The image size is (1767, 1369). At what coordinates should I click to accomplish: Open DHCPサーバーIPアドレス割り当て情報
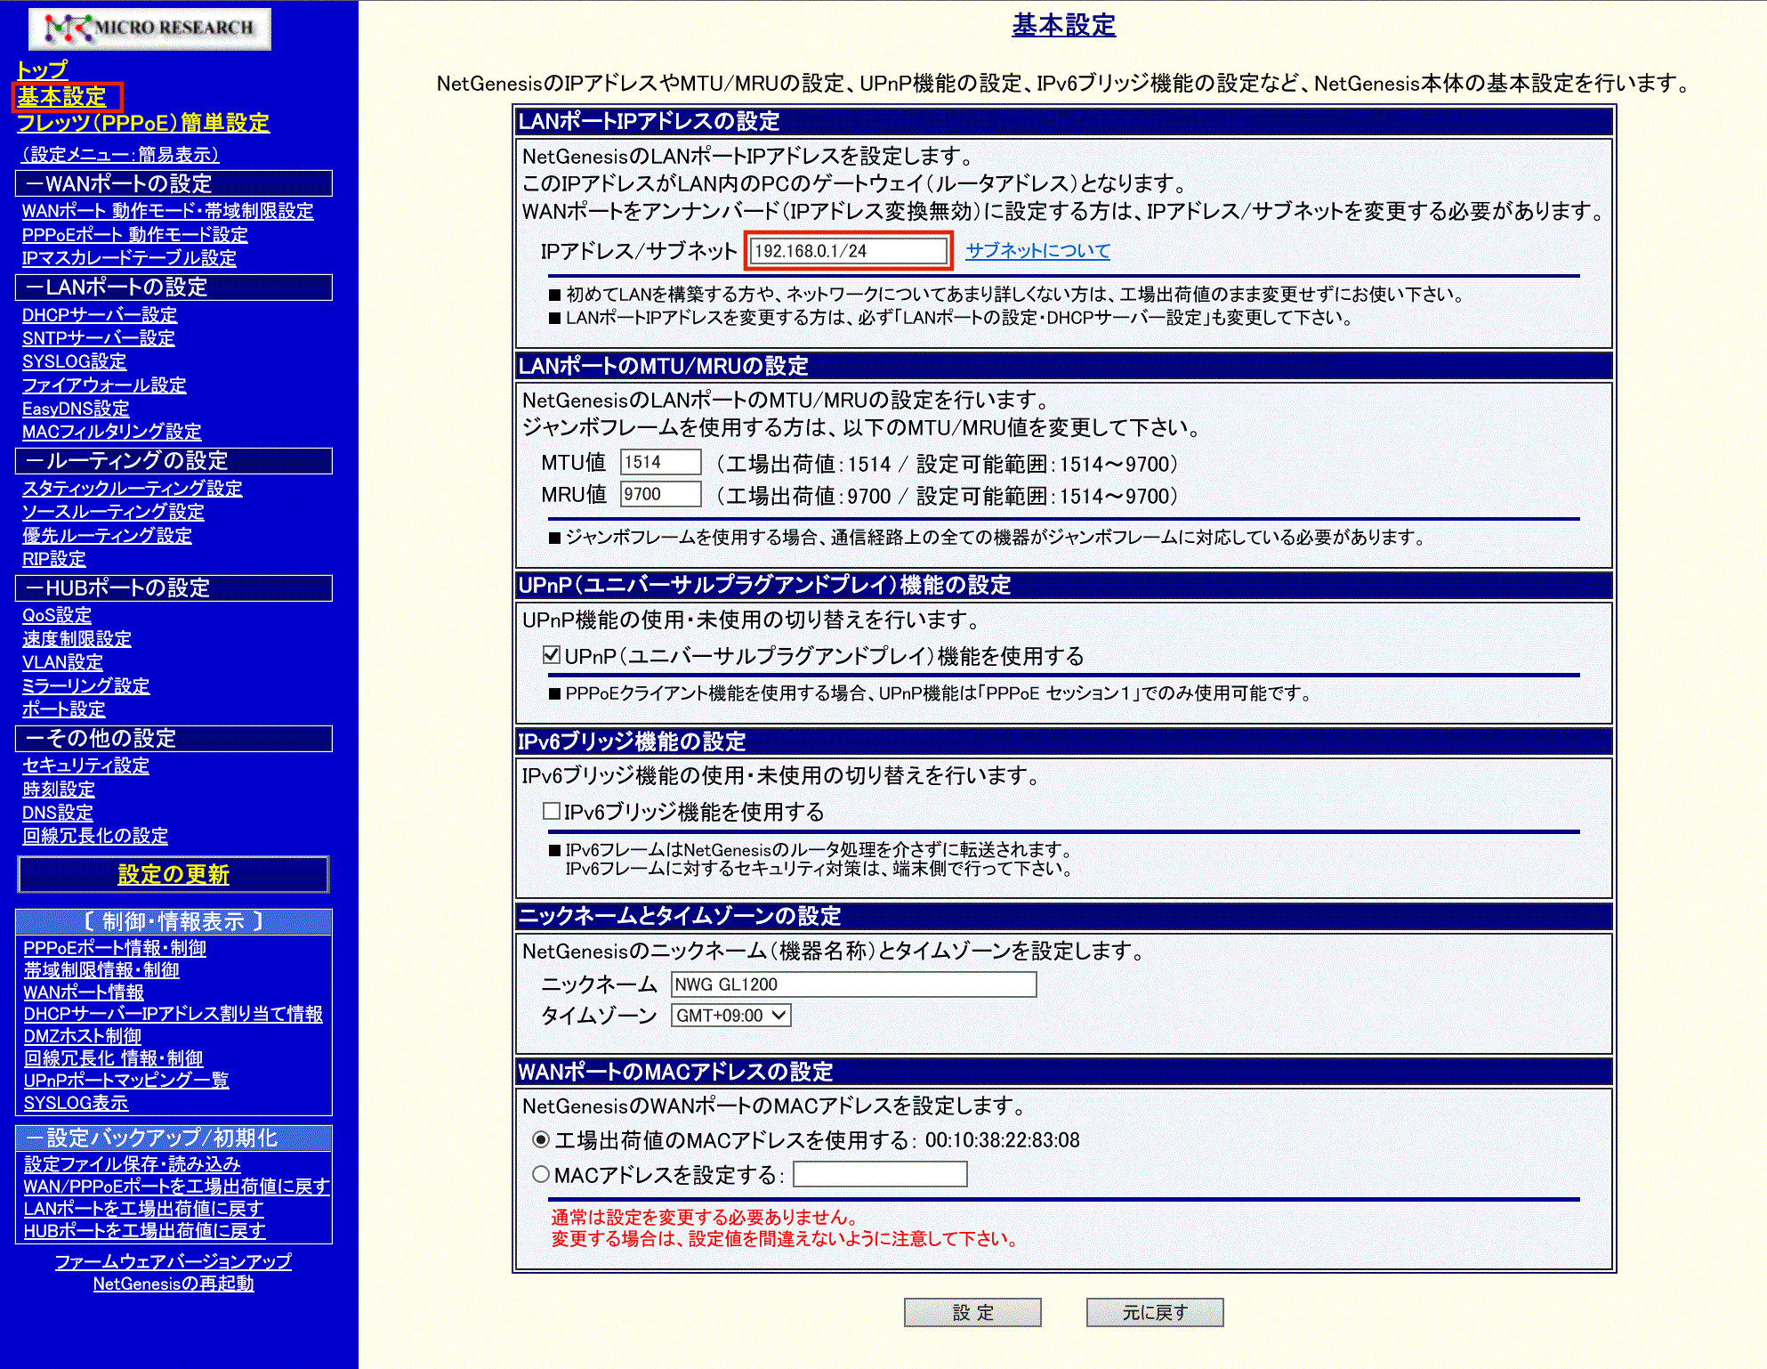click(173, 1014)
